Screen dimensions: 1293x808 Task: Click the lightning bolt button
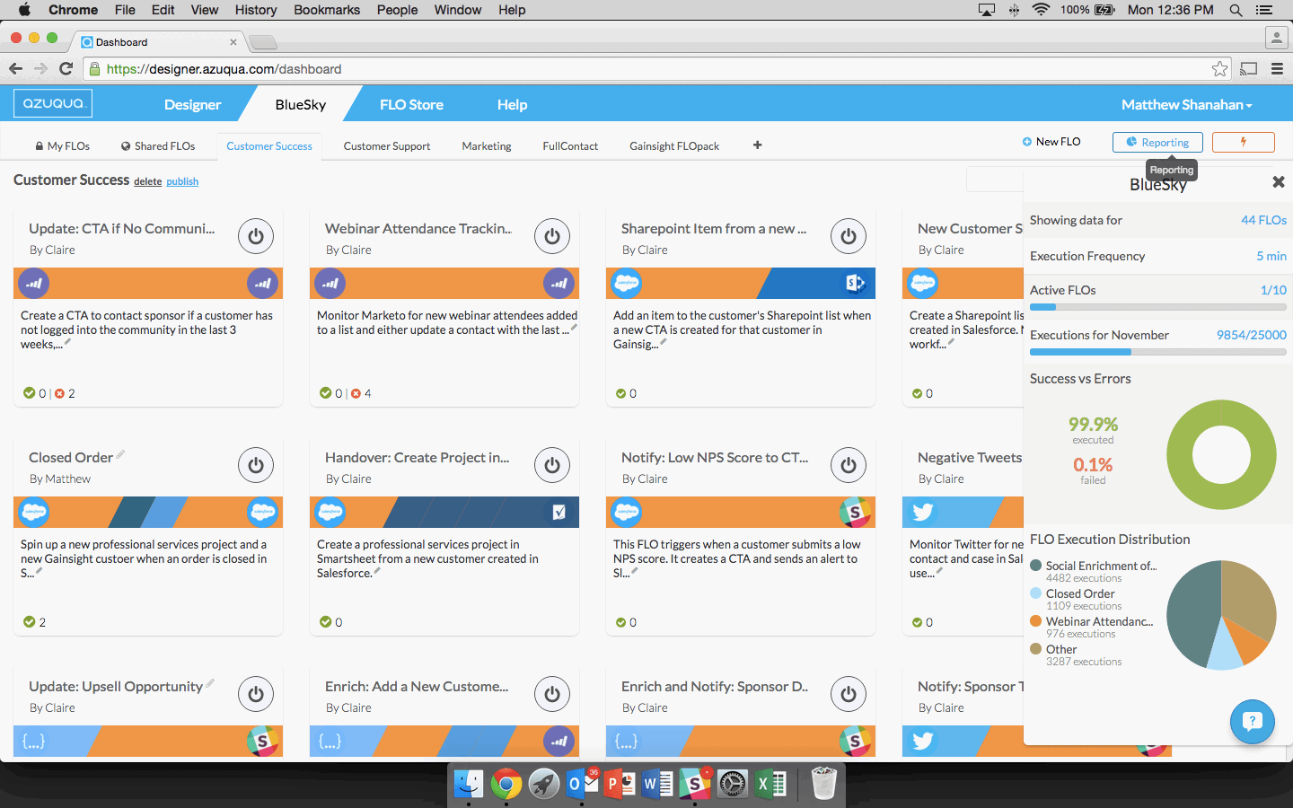tap(1244, 142)
